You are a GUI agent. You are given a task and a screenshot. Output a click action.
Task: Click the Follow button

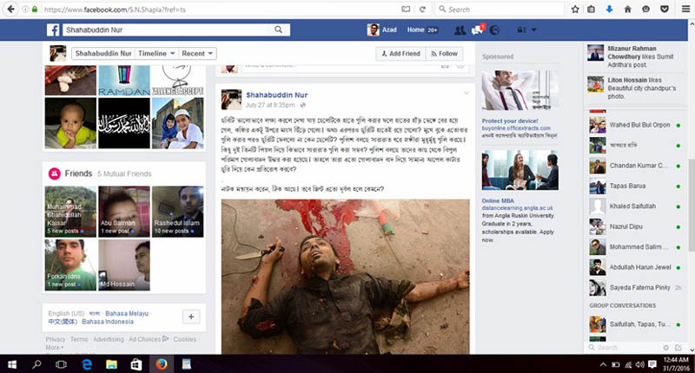(x=443, y=54)
